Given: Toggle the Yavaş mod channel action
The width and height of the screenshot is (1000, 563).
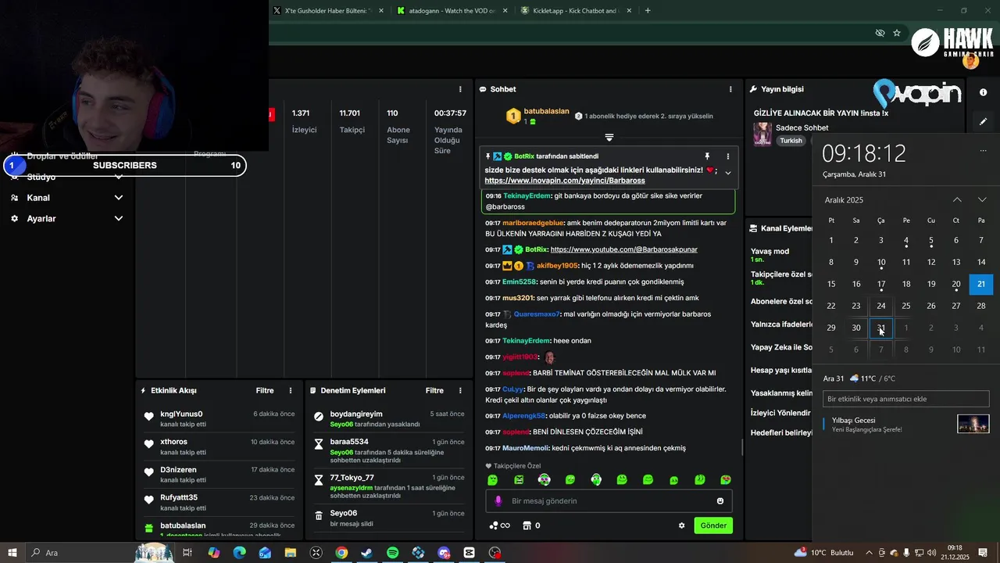Looking at the screenshot, I should [770, 255].
